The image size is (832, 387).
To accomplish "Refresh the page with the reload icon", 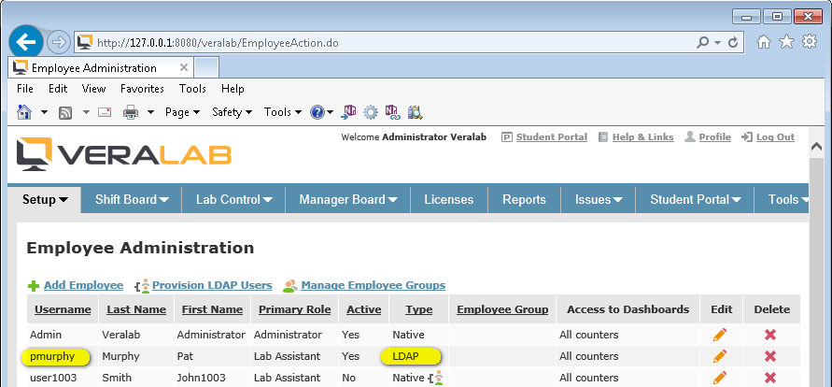I will pos(733,42).
